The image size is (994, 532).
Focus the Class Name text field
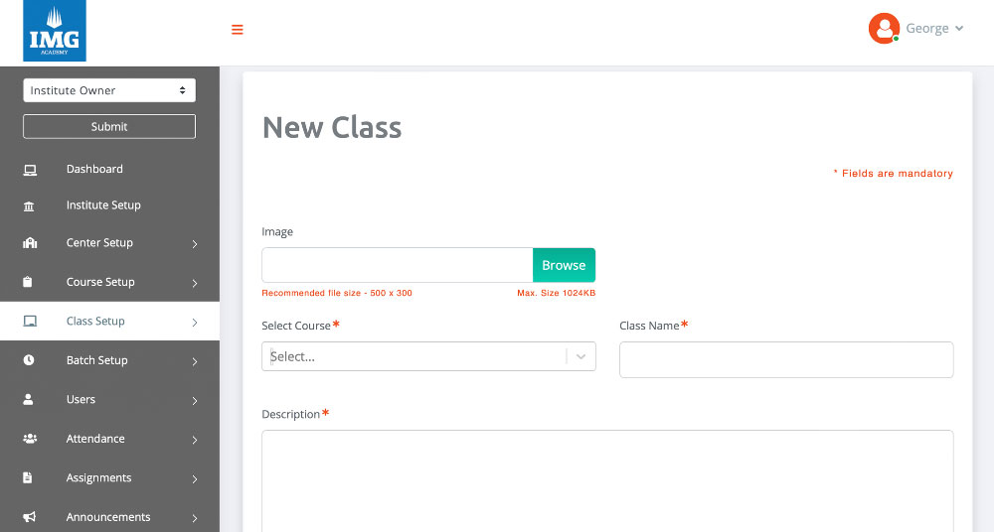(x=785, y=359)
